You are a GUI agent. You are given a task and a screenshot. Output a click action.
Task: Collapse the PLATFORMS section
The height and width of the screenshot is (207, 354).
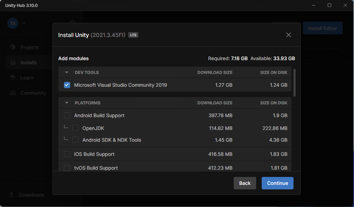point(66,103)
